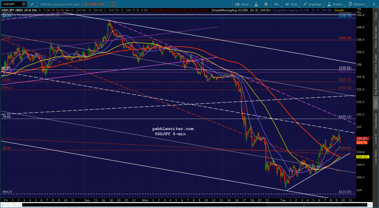Click the Tue date marker on time axis

click(283, 200)
